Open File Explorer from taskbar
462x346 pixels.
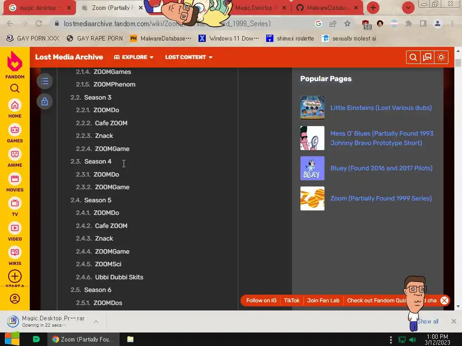[x=130, y=339]
